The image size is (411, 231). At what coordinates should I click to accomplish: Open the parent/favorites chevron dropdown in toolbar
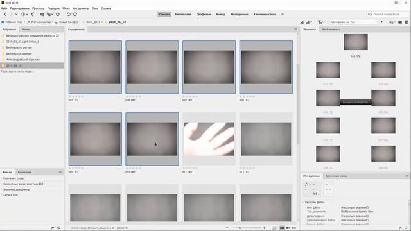coord(17,14)
